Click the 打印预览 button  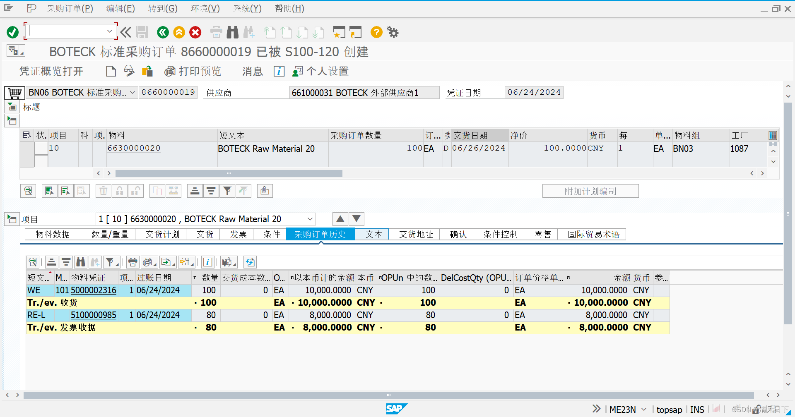[x=193, y=71]
